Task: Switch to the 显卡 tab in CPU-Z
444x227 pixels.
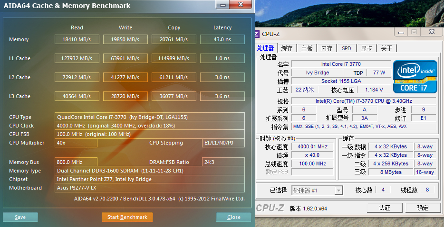Action: coord(367,48)
